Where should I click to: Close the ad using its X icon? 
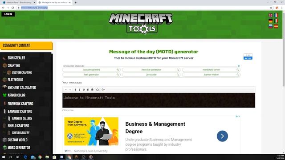coord(239,116)
